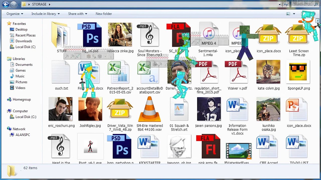Open the Videos library
This screenshot has width=321, height=180.
[18, 88]
